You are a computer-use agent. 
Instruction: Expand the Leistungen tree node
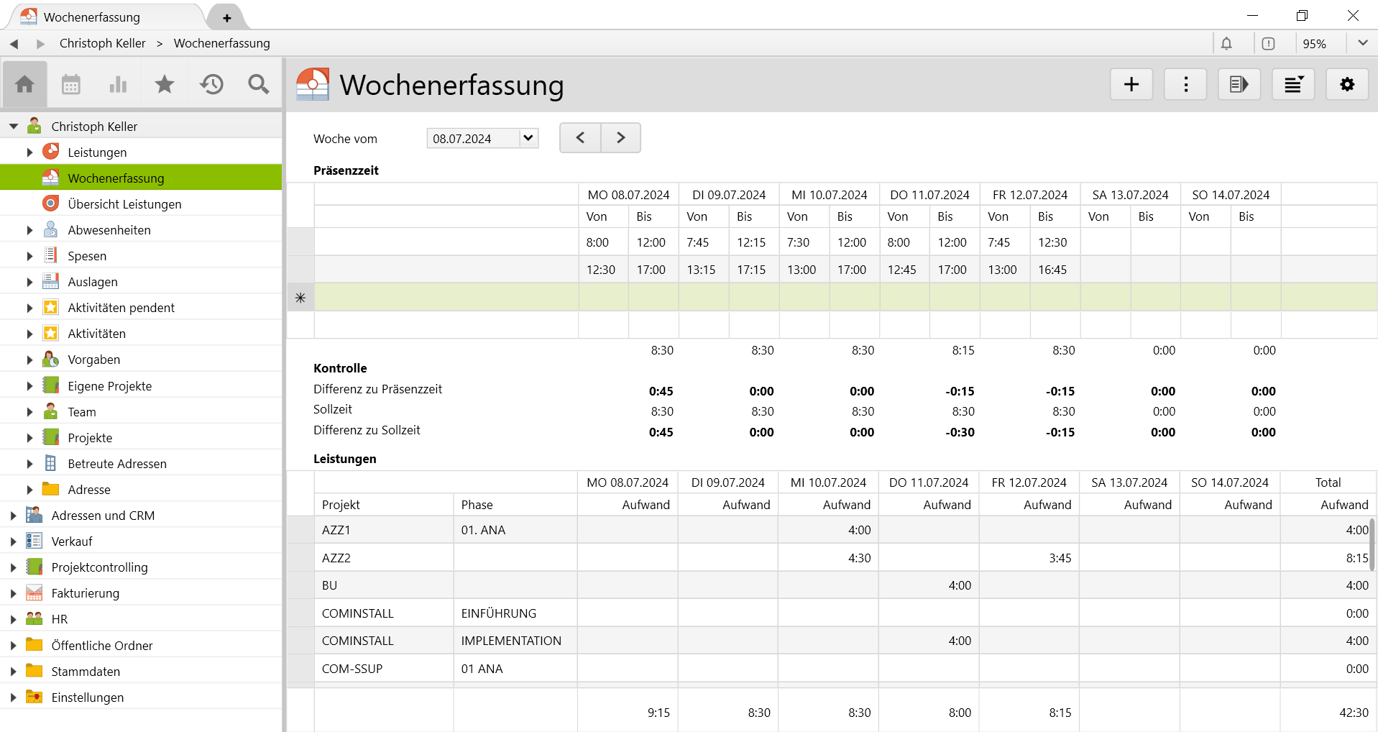pos(29,152)
